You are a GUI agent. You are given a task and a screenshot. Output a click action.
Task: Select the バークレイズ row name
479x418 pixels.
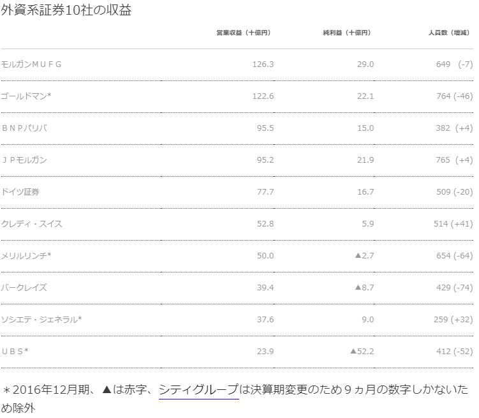(24, 288)
